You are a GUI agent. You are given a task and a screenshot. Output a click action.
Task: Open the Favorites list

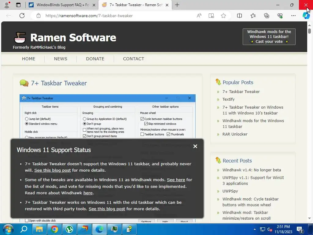click(x=253, y=16)
